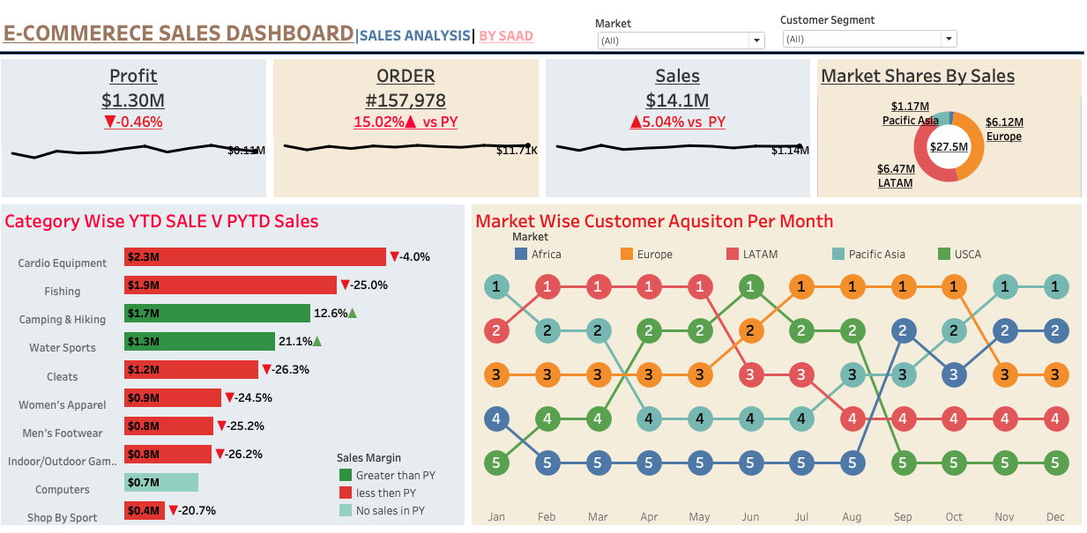Click the ORDER KPI title

pos(406,77)
